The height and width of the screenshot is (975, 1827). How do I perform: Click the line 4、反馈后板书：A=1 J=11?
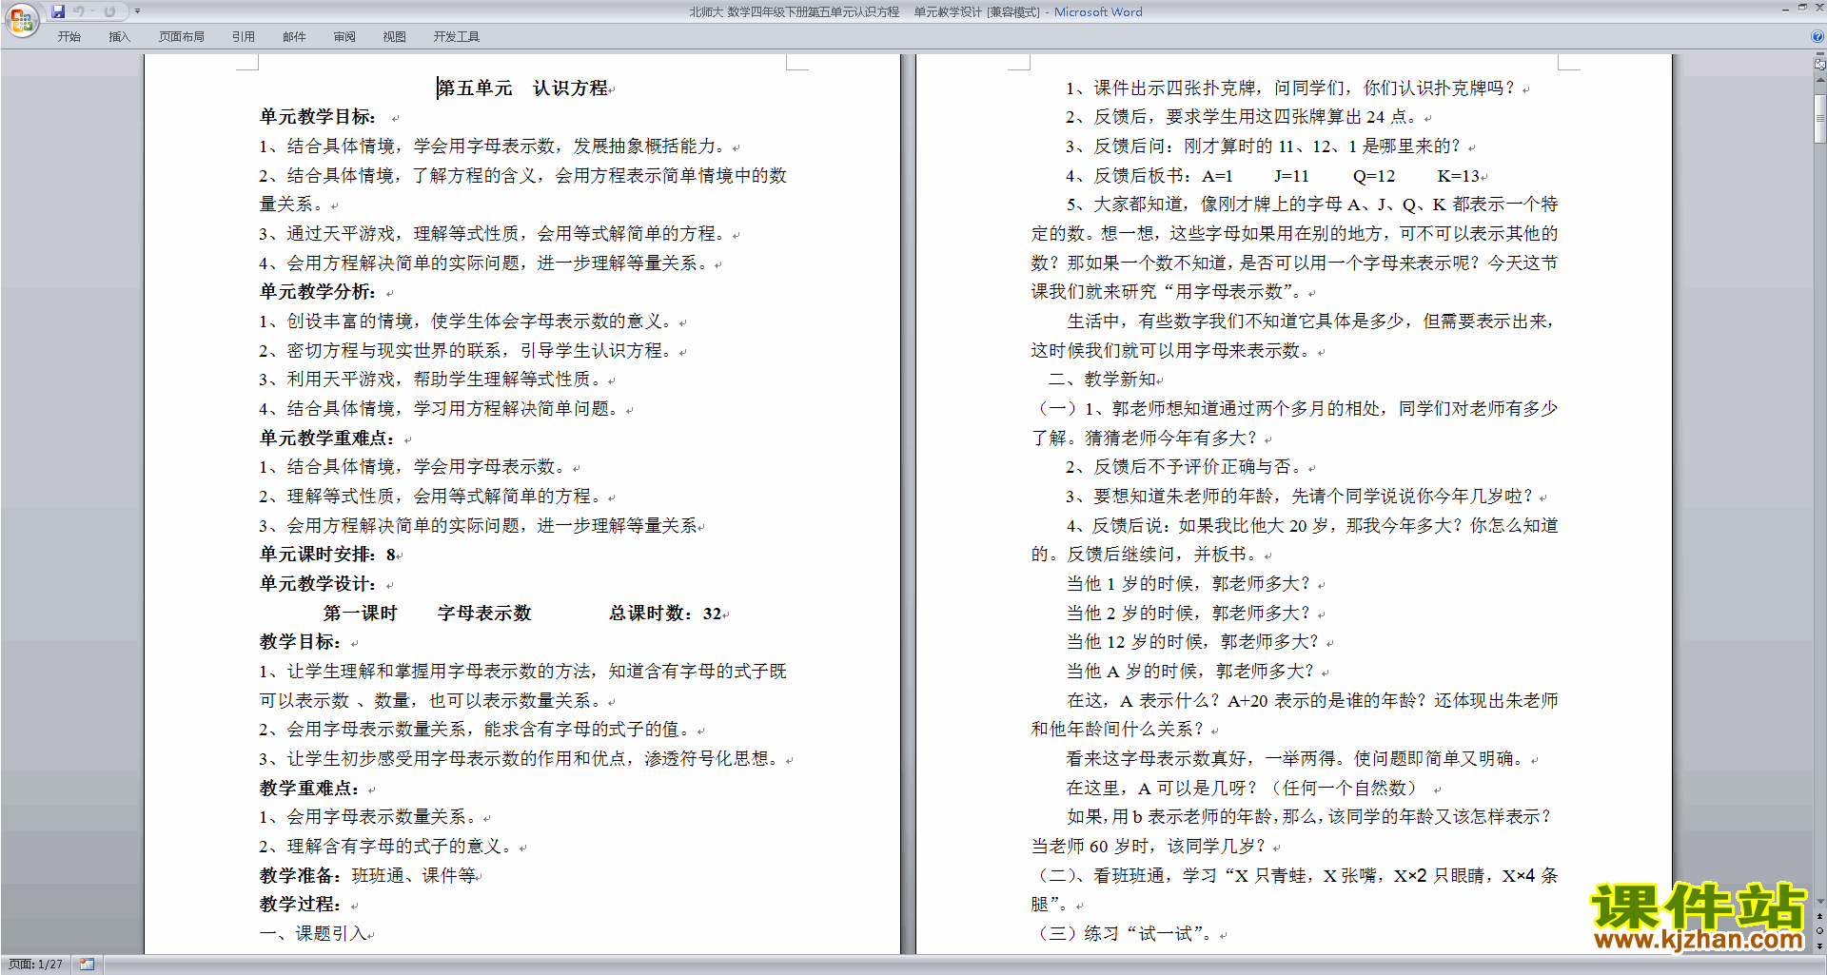tap(1273, 176)
